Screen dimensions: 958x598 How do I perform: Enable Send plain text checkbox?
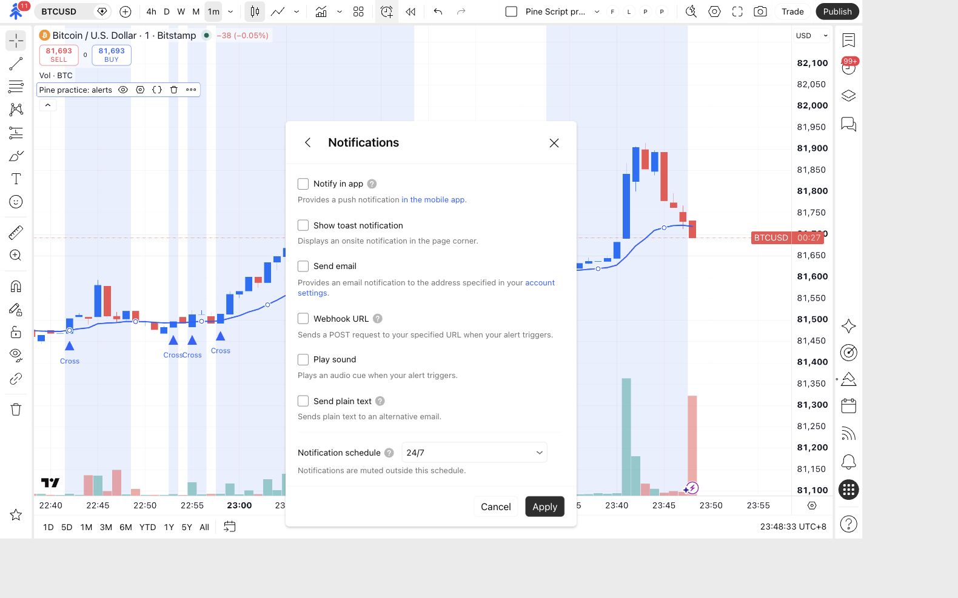303,401
